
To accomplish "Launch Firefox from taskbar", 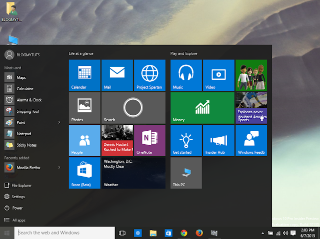I will [199, 233].
